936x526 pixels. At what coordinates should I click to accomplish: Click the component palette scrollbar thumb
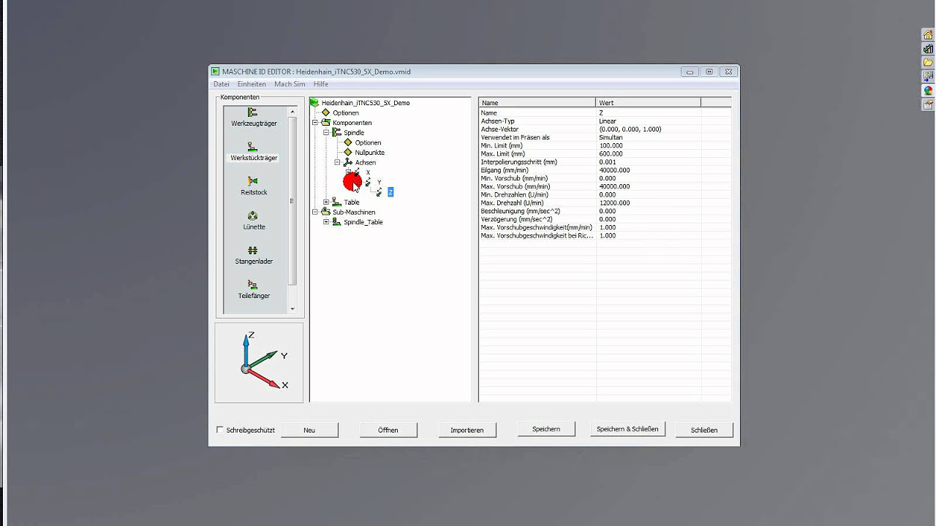point(292,201)
